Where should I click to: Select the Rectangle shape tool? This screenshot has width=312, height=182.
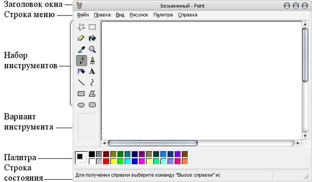click(x=81, y=94)
